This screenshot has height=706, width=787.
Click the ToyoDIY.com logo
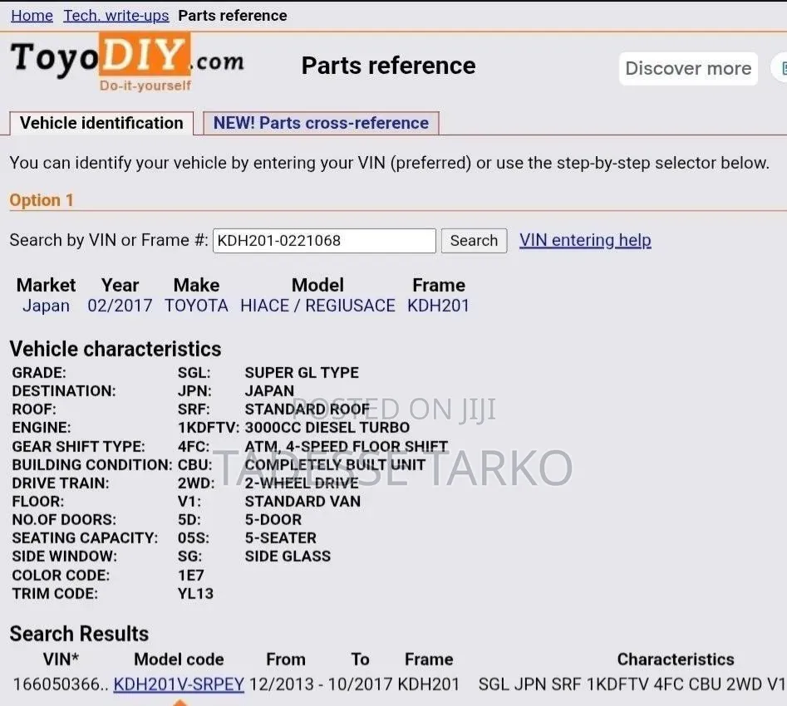(x=127, y=62)
